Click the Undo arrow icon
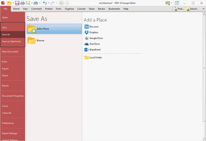Viewport: 206px width, 141px height. pyautogui.click(x=45, y=3)
